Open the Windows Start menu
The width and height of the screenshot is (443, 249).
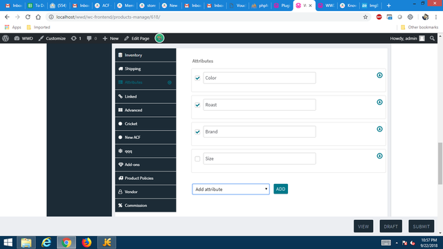(8, 242)
